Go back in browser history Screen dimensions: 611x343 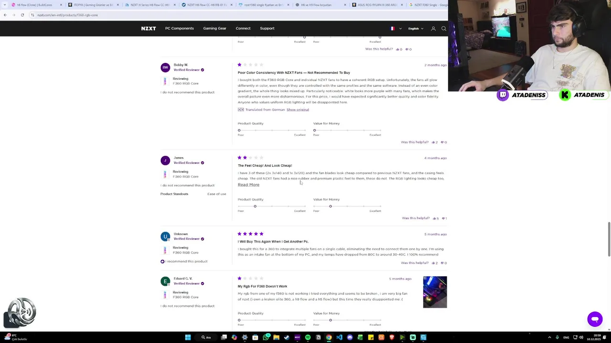[5, 15]
